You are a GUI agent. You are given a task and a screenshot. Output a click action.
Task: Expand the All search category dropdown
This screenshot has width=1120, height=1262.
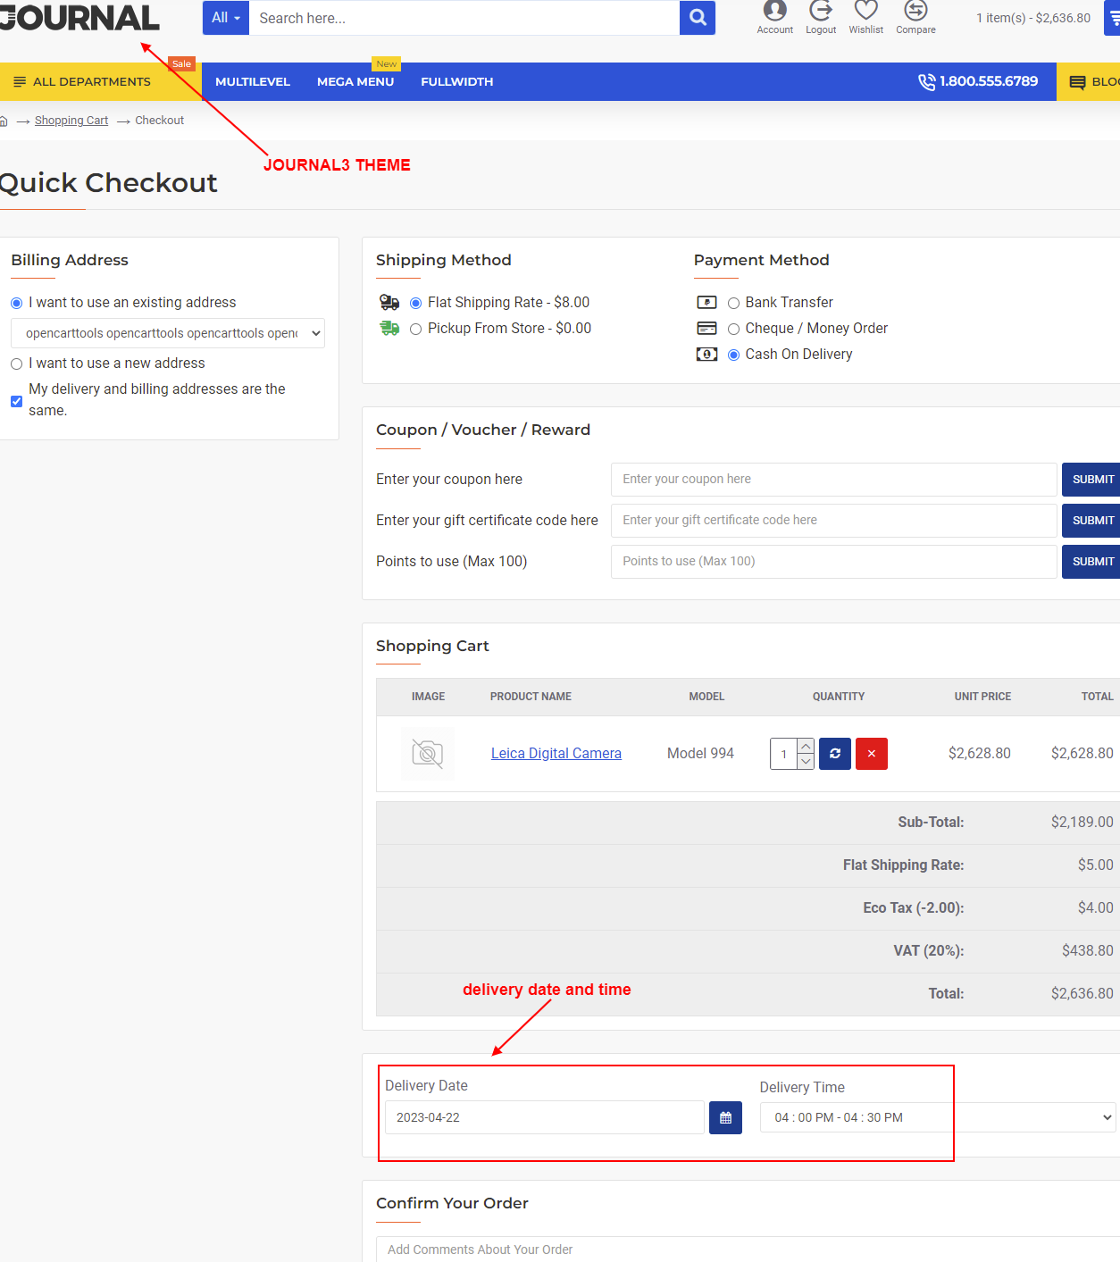226,18
